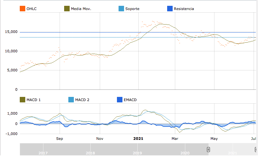Hide the Media Mov. series via label

point(81,9)
